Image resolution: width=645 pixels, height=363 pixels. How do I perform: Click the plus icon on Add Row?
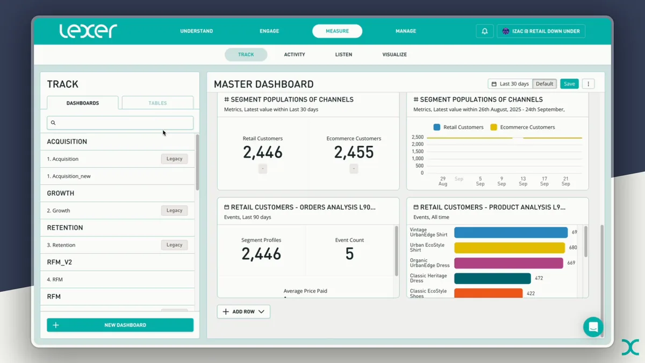click(x=226, y=311)
